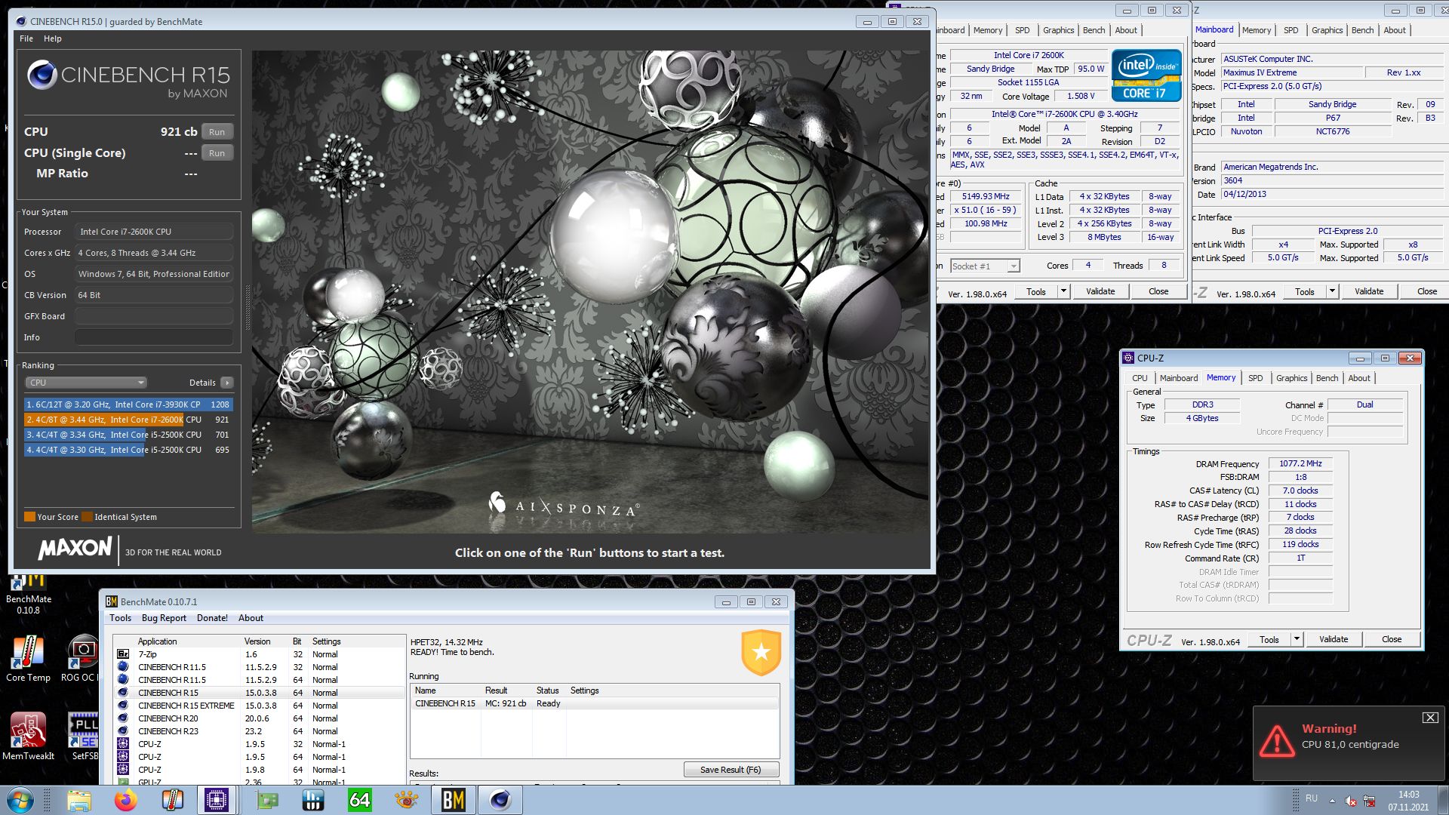The width and height of the screenshot is (1449, 815).
Task: Open Tools dropdown arrow in Memory CPU-Z window
Action: (x=1297, y=639)
